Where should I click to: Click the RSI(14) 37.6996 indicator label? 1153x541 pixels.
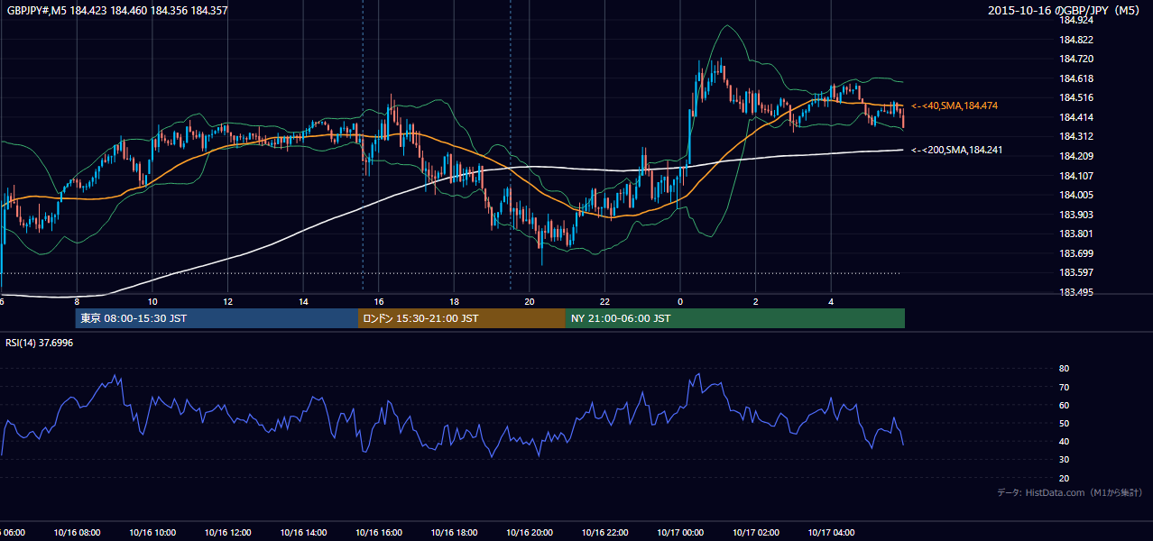click(x=40, y=343)
